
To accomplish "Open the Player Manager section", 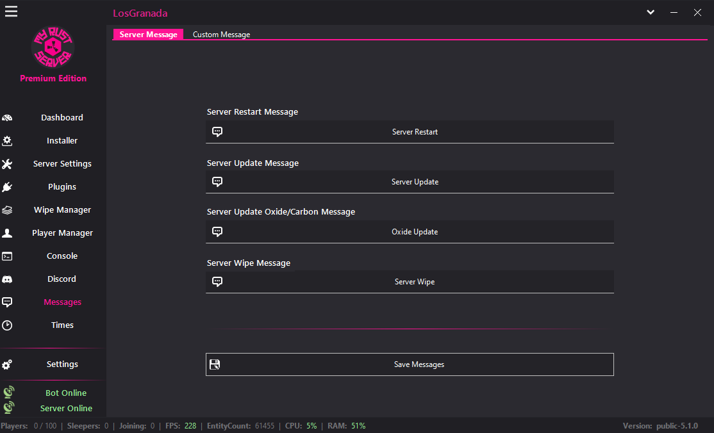I will (x=62, y=233).
